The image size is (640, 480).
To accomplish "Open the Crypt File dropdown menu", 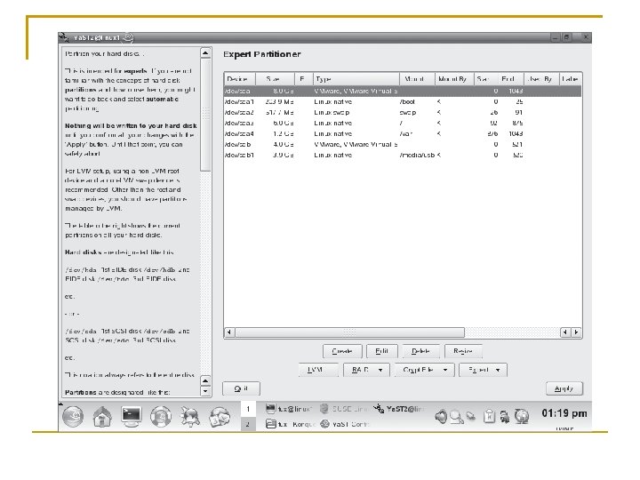I will point(425,370).
